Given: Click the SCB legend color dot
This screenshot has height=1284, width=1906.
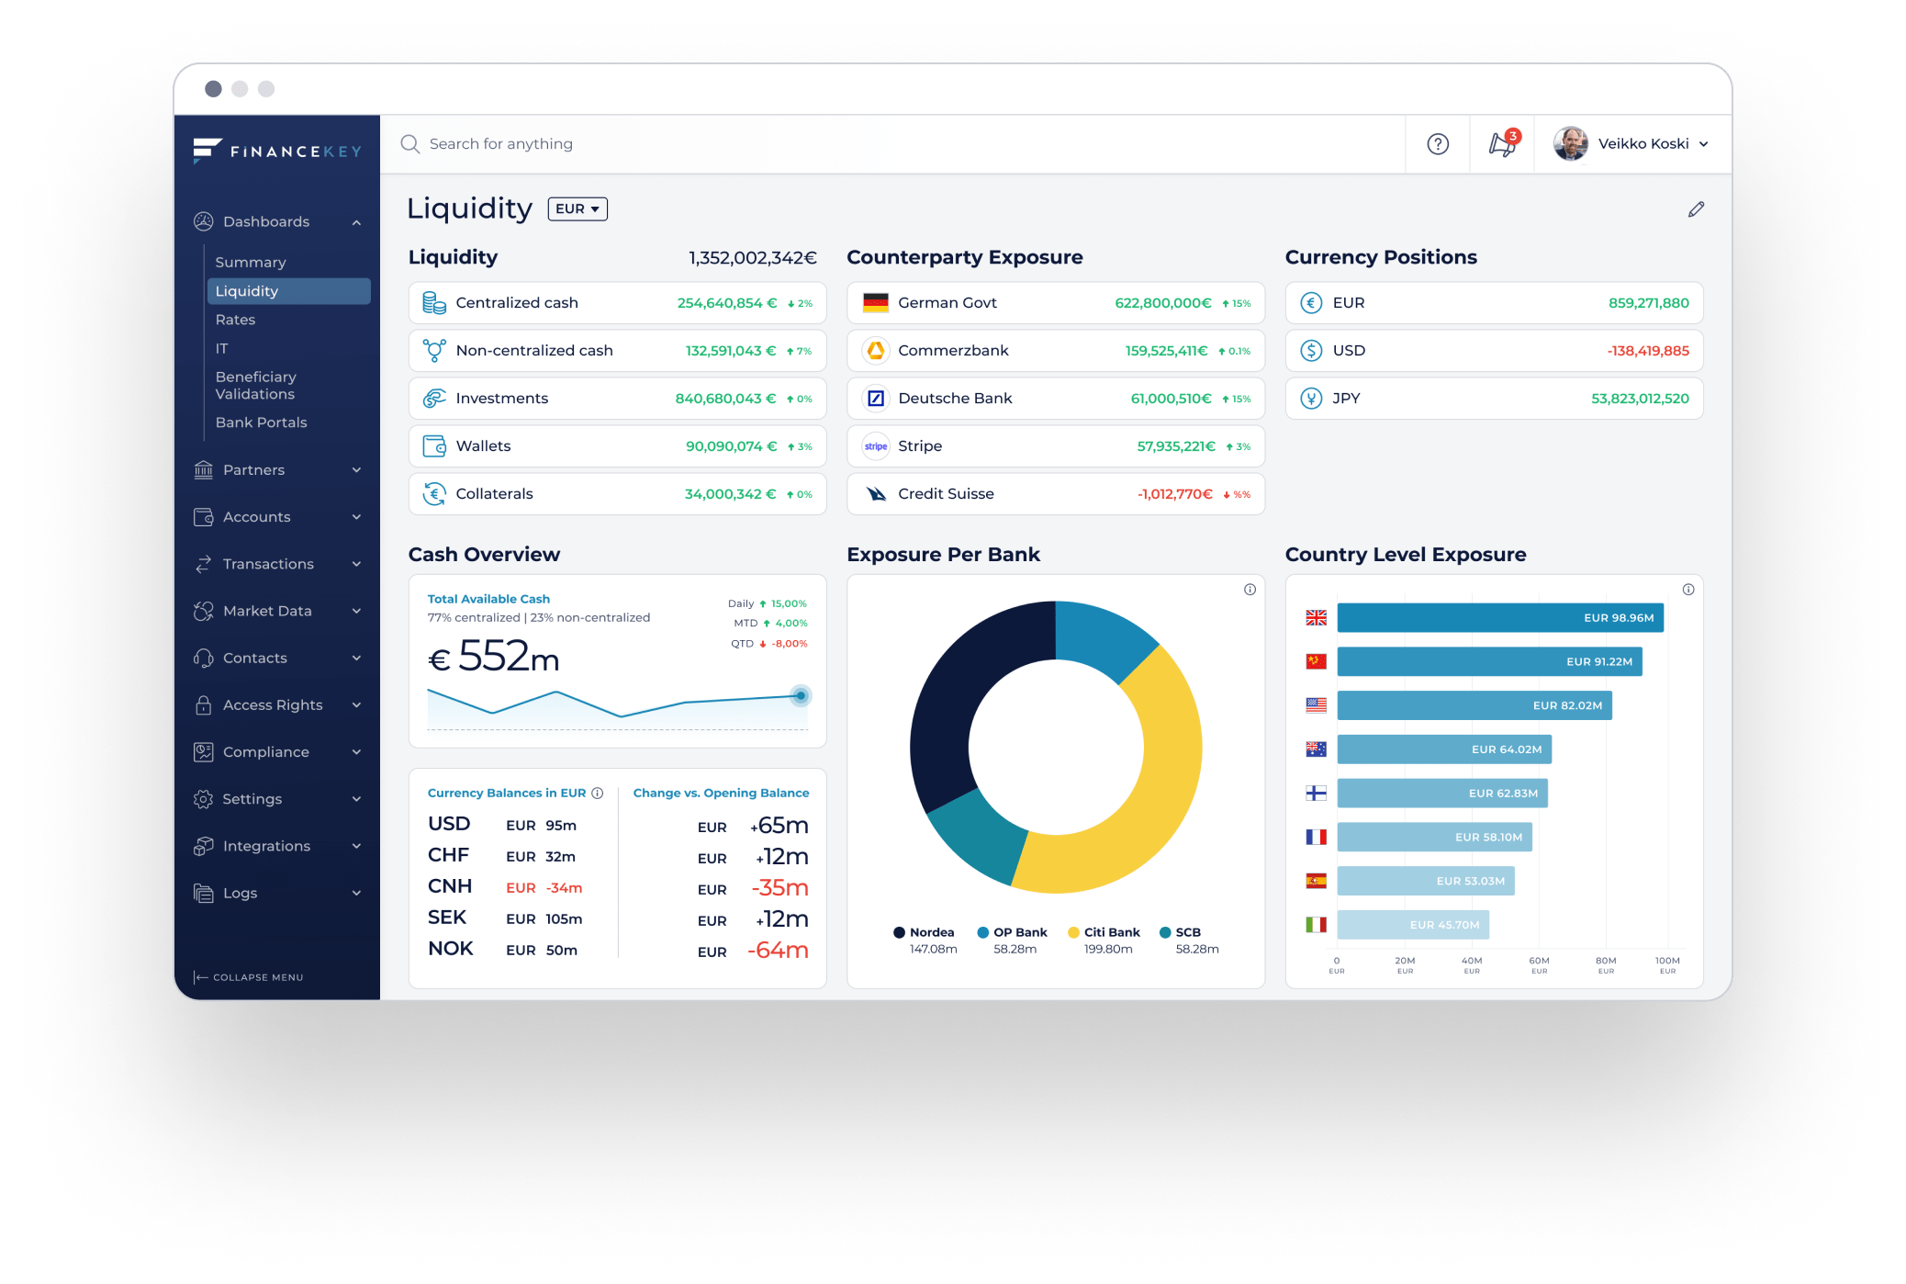Looking at the screenshot, I should 1165,933.
